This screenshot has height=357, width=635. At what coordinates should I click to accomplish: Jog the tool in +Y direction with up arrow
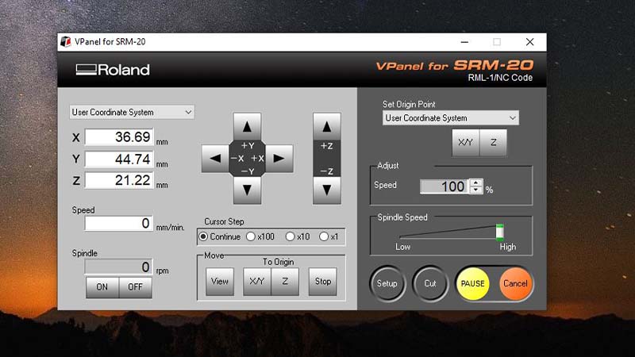[x=247, y=127]
